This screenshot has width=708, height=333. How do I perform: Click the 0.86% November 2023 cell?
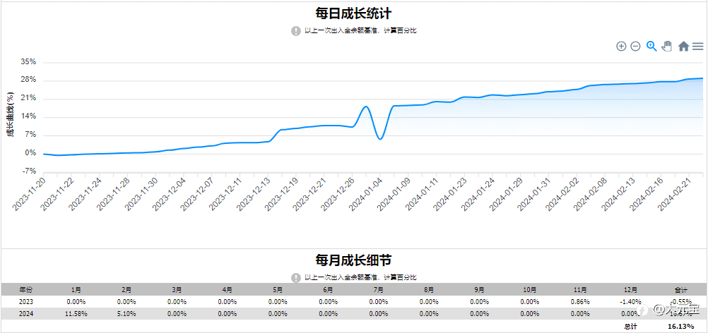coord(580,302)
